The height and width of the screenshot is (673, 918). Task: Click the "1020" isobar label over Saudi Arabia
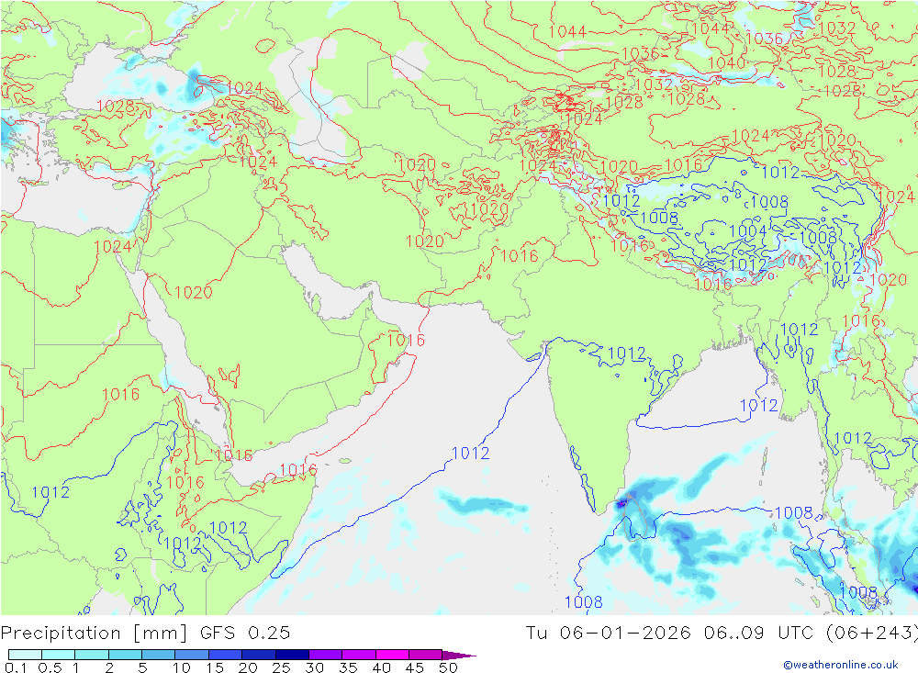193,292
